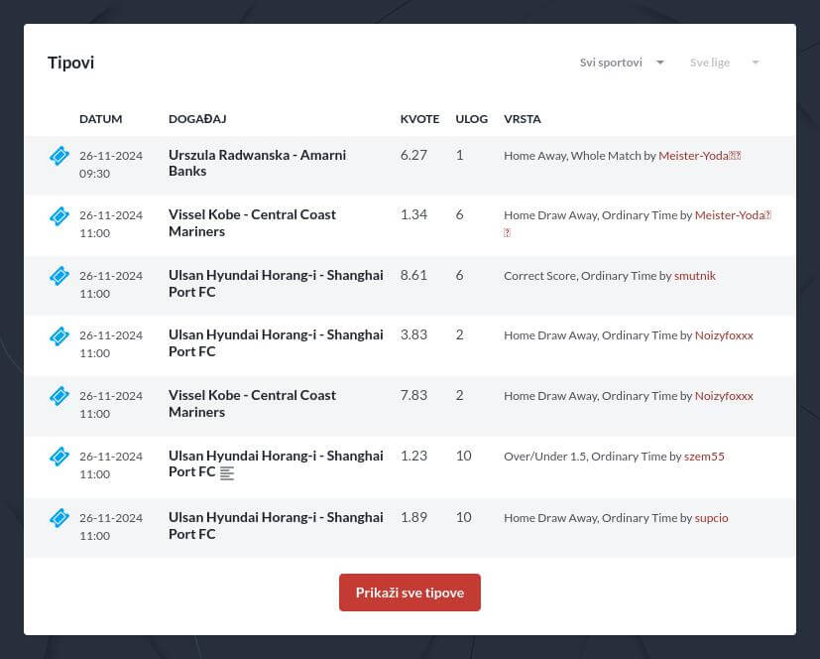Click ticket icon for Ulsan 8.61 tip
This screenshot has width=820, height=659.
pyautogui.click(x=59, y=277)
